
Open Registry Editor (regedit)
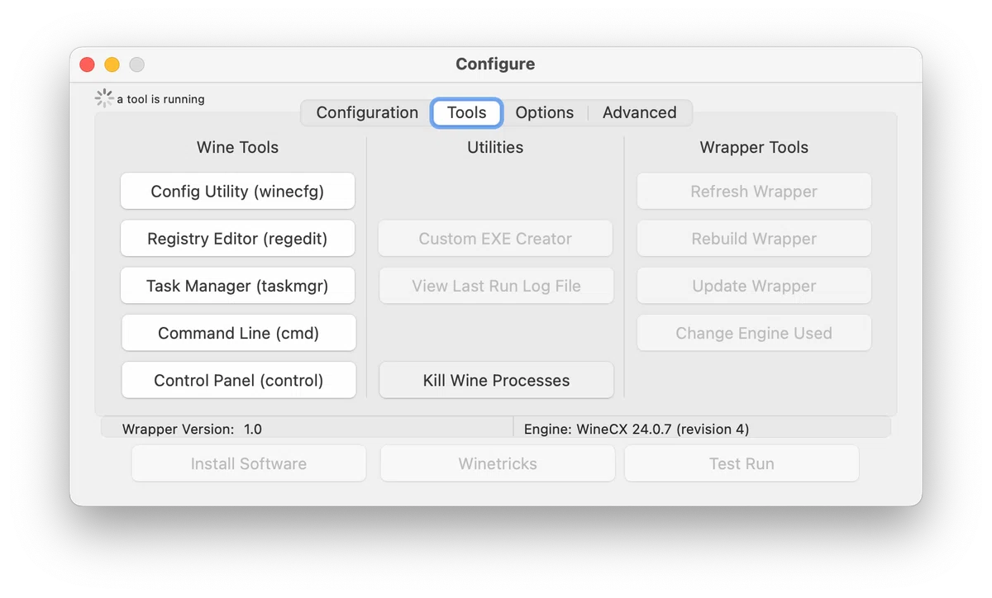[x=237, y=239]
